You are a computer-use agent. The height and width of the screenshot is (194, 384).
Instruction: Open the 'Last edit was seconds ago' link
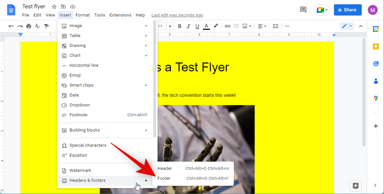pyautogui.click(x=177, y=15)
